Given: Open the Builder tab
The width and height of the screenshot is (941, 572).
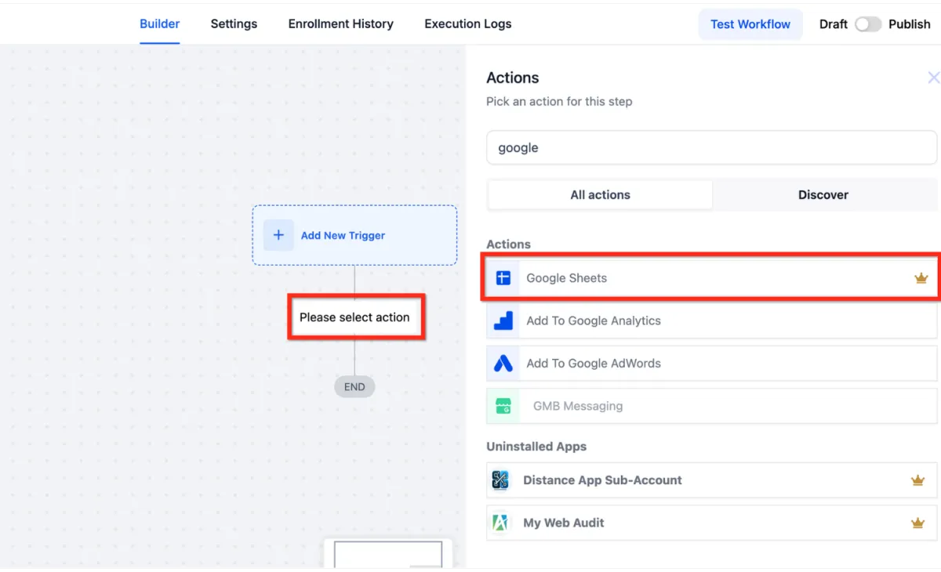Looking at the screenshot, I should click(160, 24).
